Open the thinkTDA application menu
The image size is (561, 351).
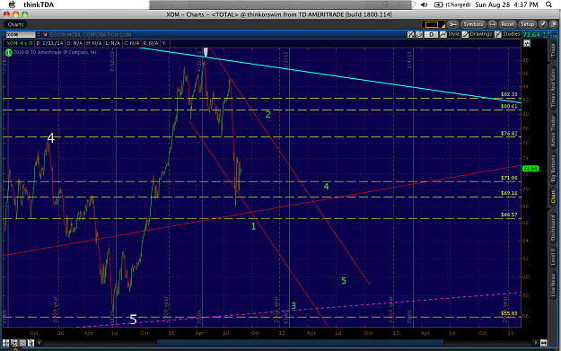[x=39, y=4]
